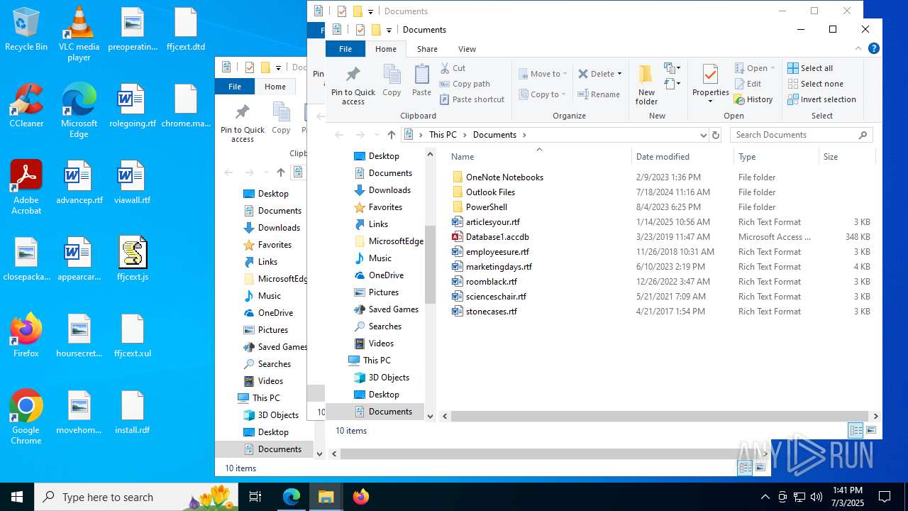Image resolution: width=908 pixels, height=511 pixels.
Task: Select the Outlook Files folder
Action: [x=490, y=192]
